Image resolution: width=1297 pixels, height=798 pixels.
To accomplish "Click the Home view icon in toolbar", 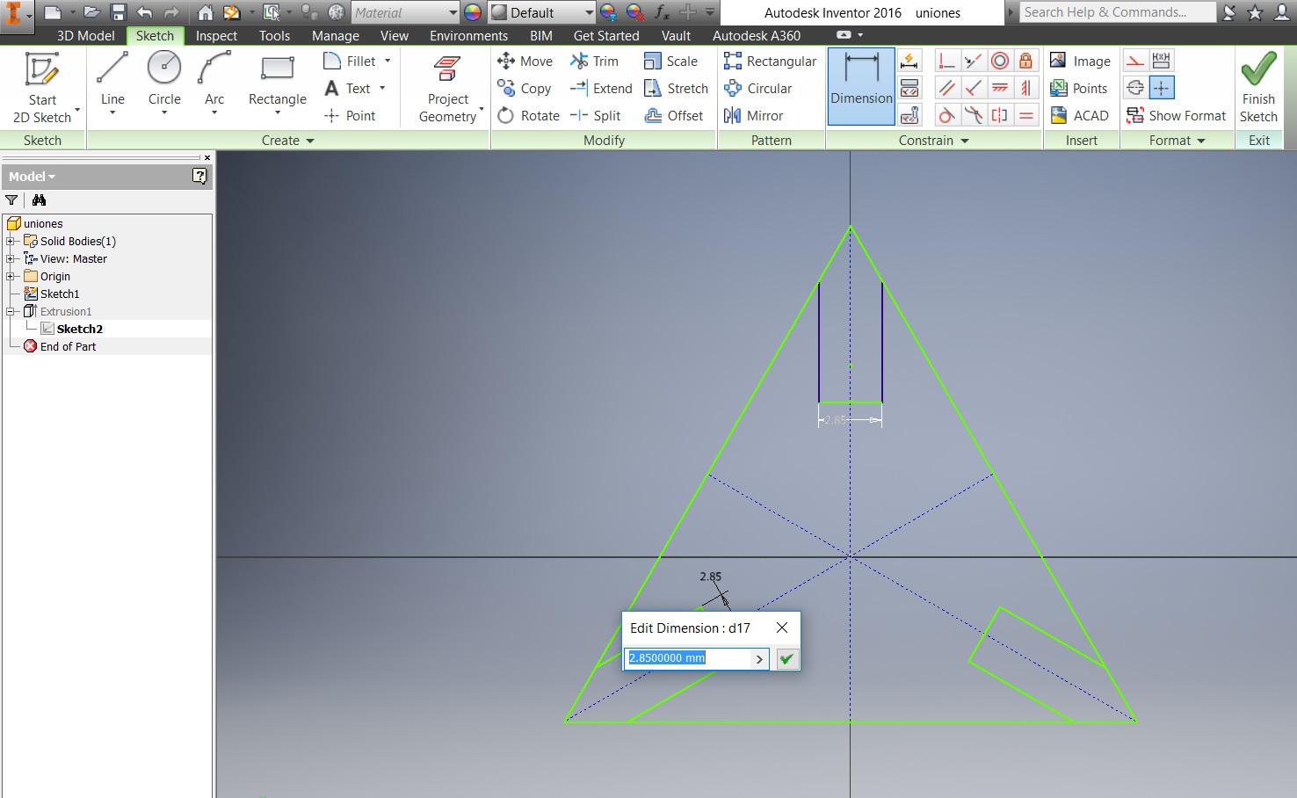I will click(x=205, y=12).
